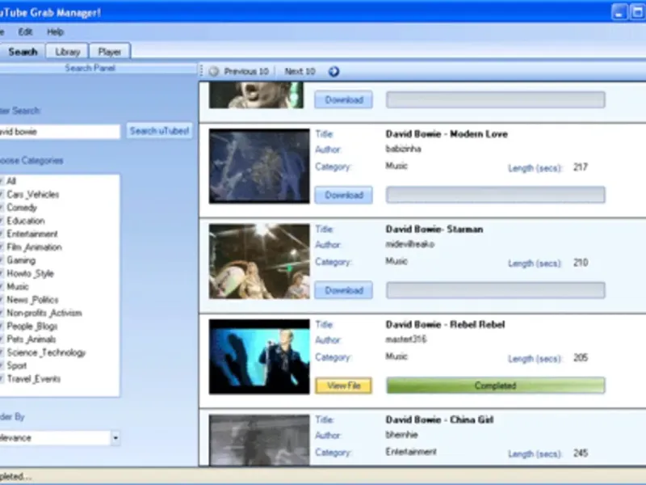Toggle the All category item
This screenshot has width=646, height=485.
click(x=11, y=181)
